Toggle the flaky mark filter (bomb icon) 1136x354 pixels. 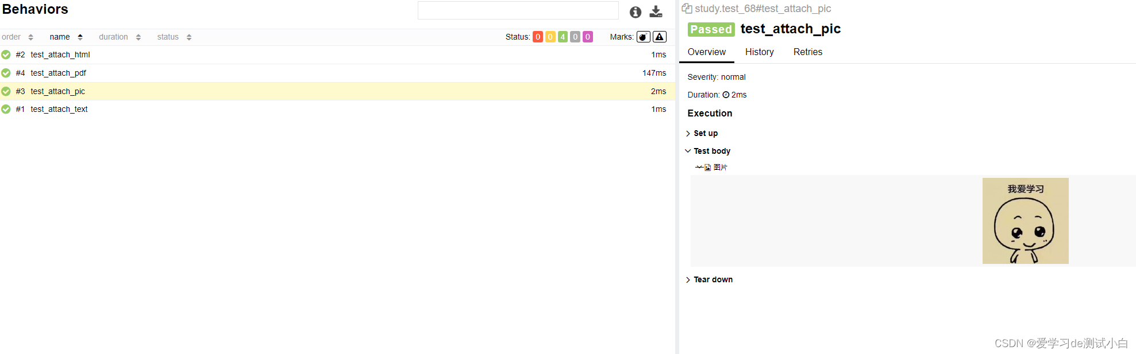(643, 37)
